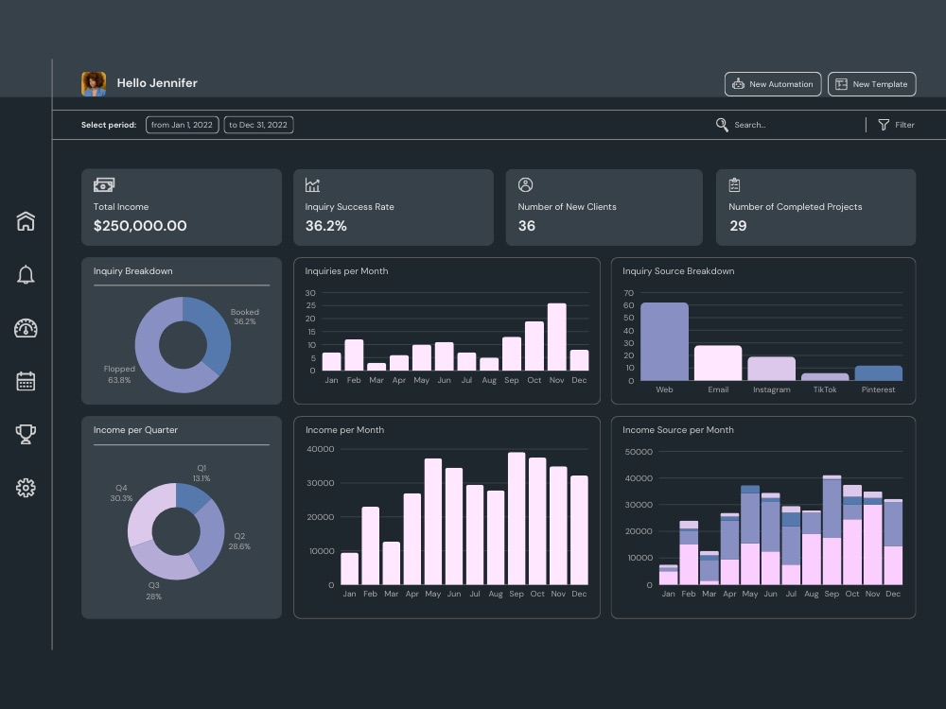946x709 pixels.
Task: Click the Select period label
Action: 109,125
